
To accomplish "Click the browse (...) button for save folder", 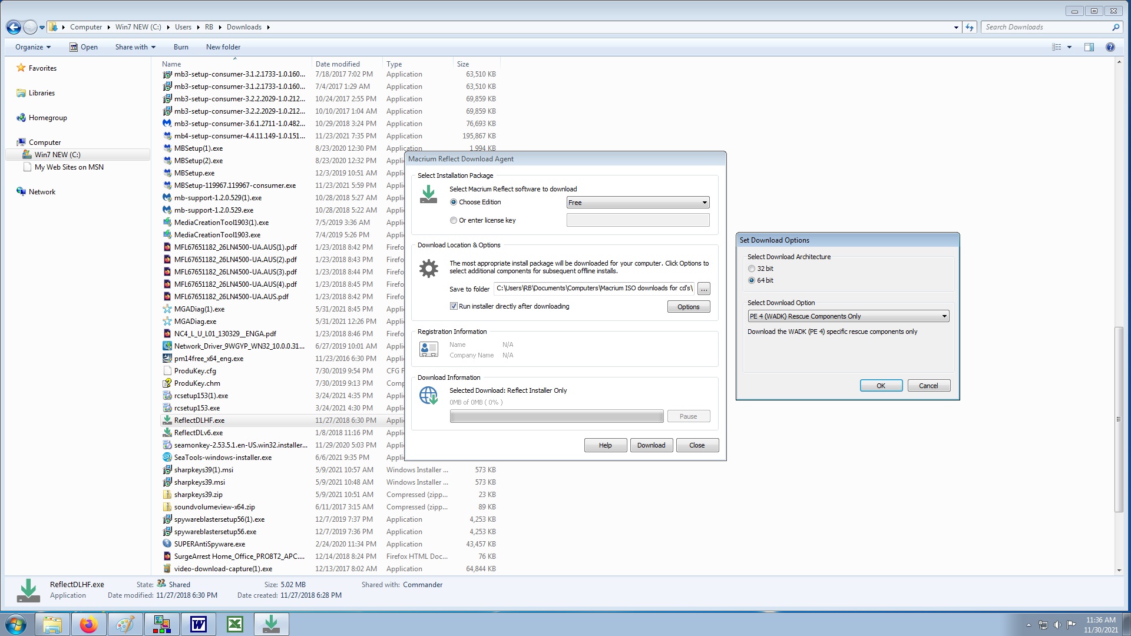I will coord(704,289).
